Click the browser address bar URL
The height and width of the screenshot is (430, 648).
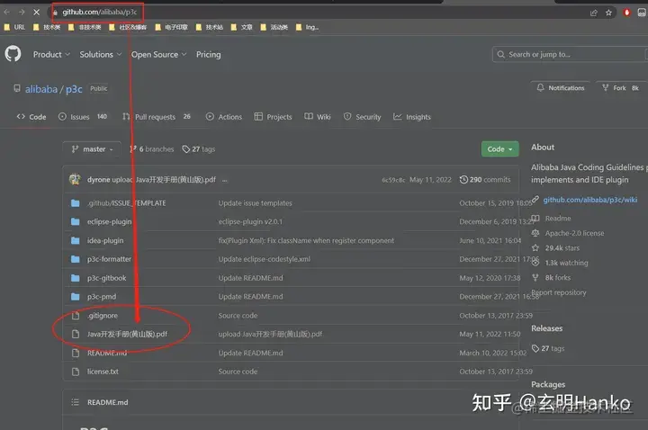pos(100,13)
